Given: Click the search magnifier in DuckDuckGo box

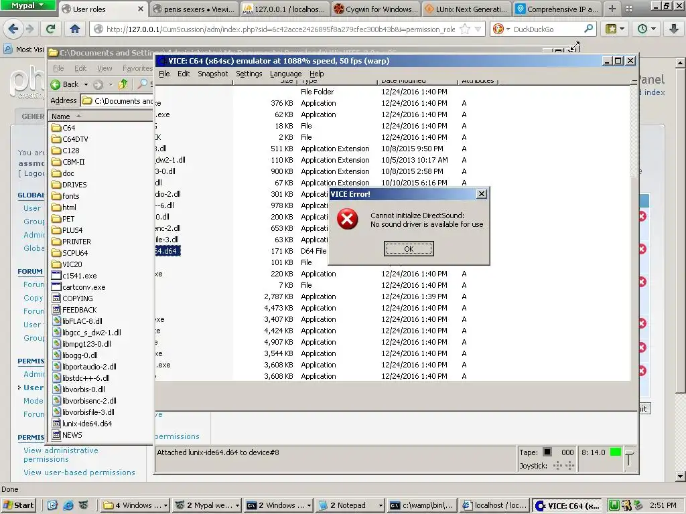Looking at the screenshot, I should pos(588,29).
